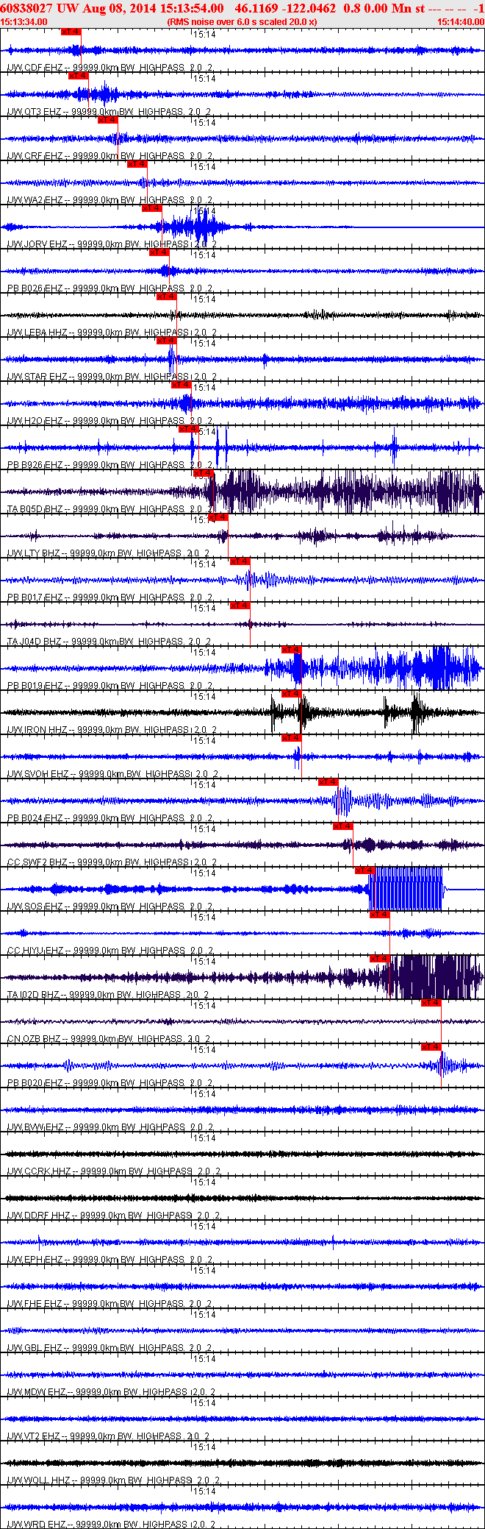Click the UW.H2O EHZ station label
Screen dimensions: 485x1529
(35, 421)
